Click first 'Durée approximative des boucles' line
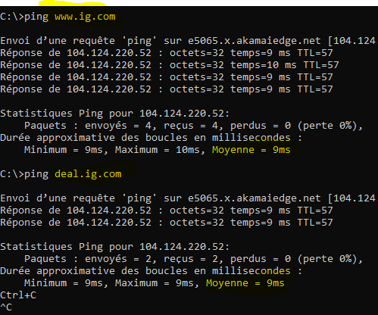The width and height of the screenshot is (378, 315). [151, 138]
